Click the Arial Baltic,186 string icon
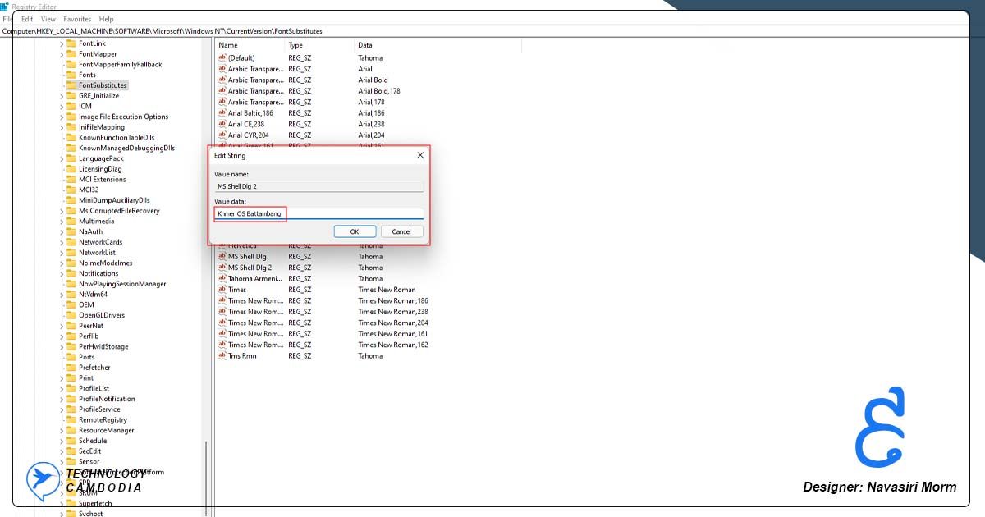The height and width of the screenshot is (517, 985). tap(222, 113)
